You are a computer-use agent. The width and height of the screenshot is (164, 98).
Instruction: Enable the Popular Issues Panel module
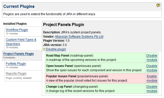click(152, 78)
